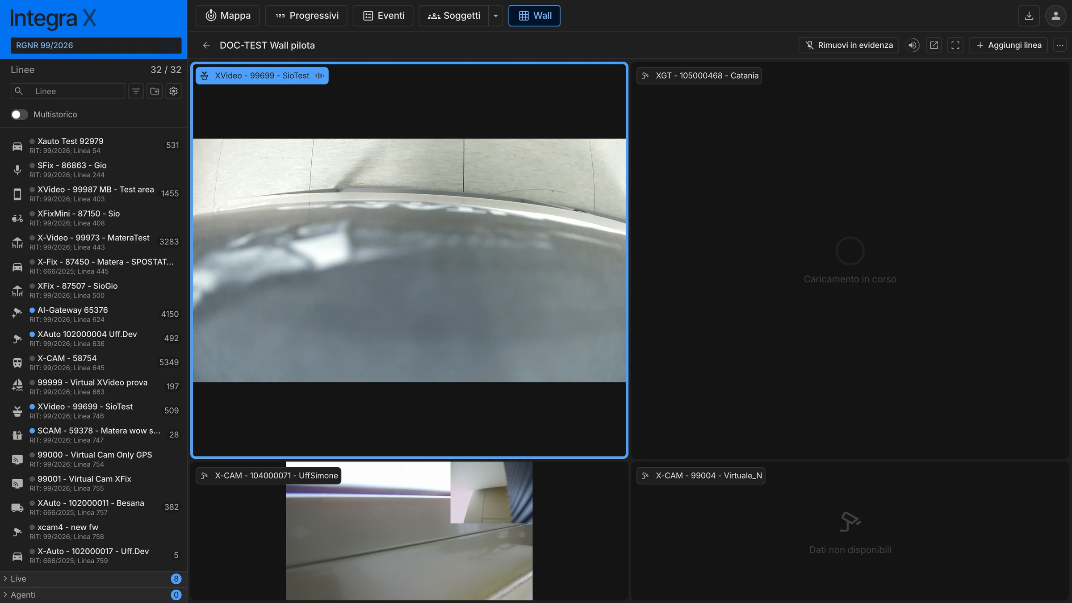This screenshot has height=603, width=1072.
Task: Enter fullscreen mode for the wall
Action: pos(955,45)
